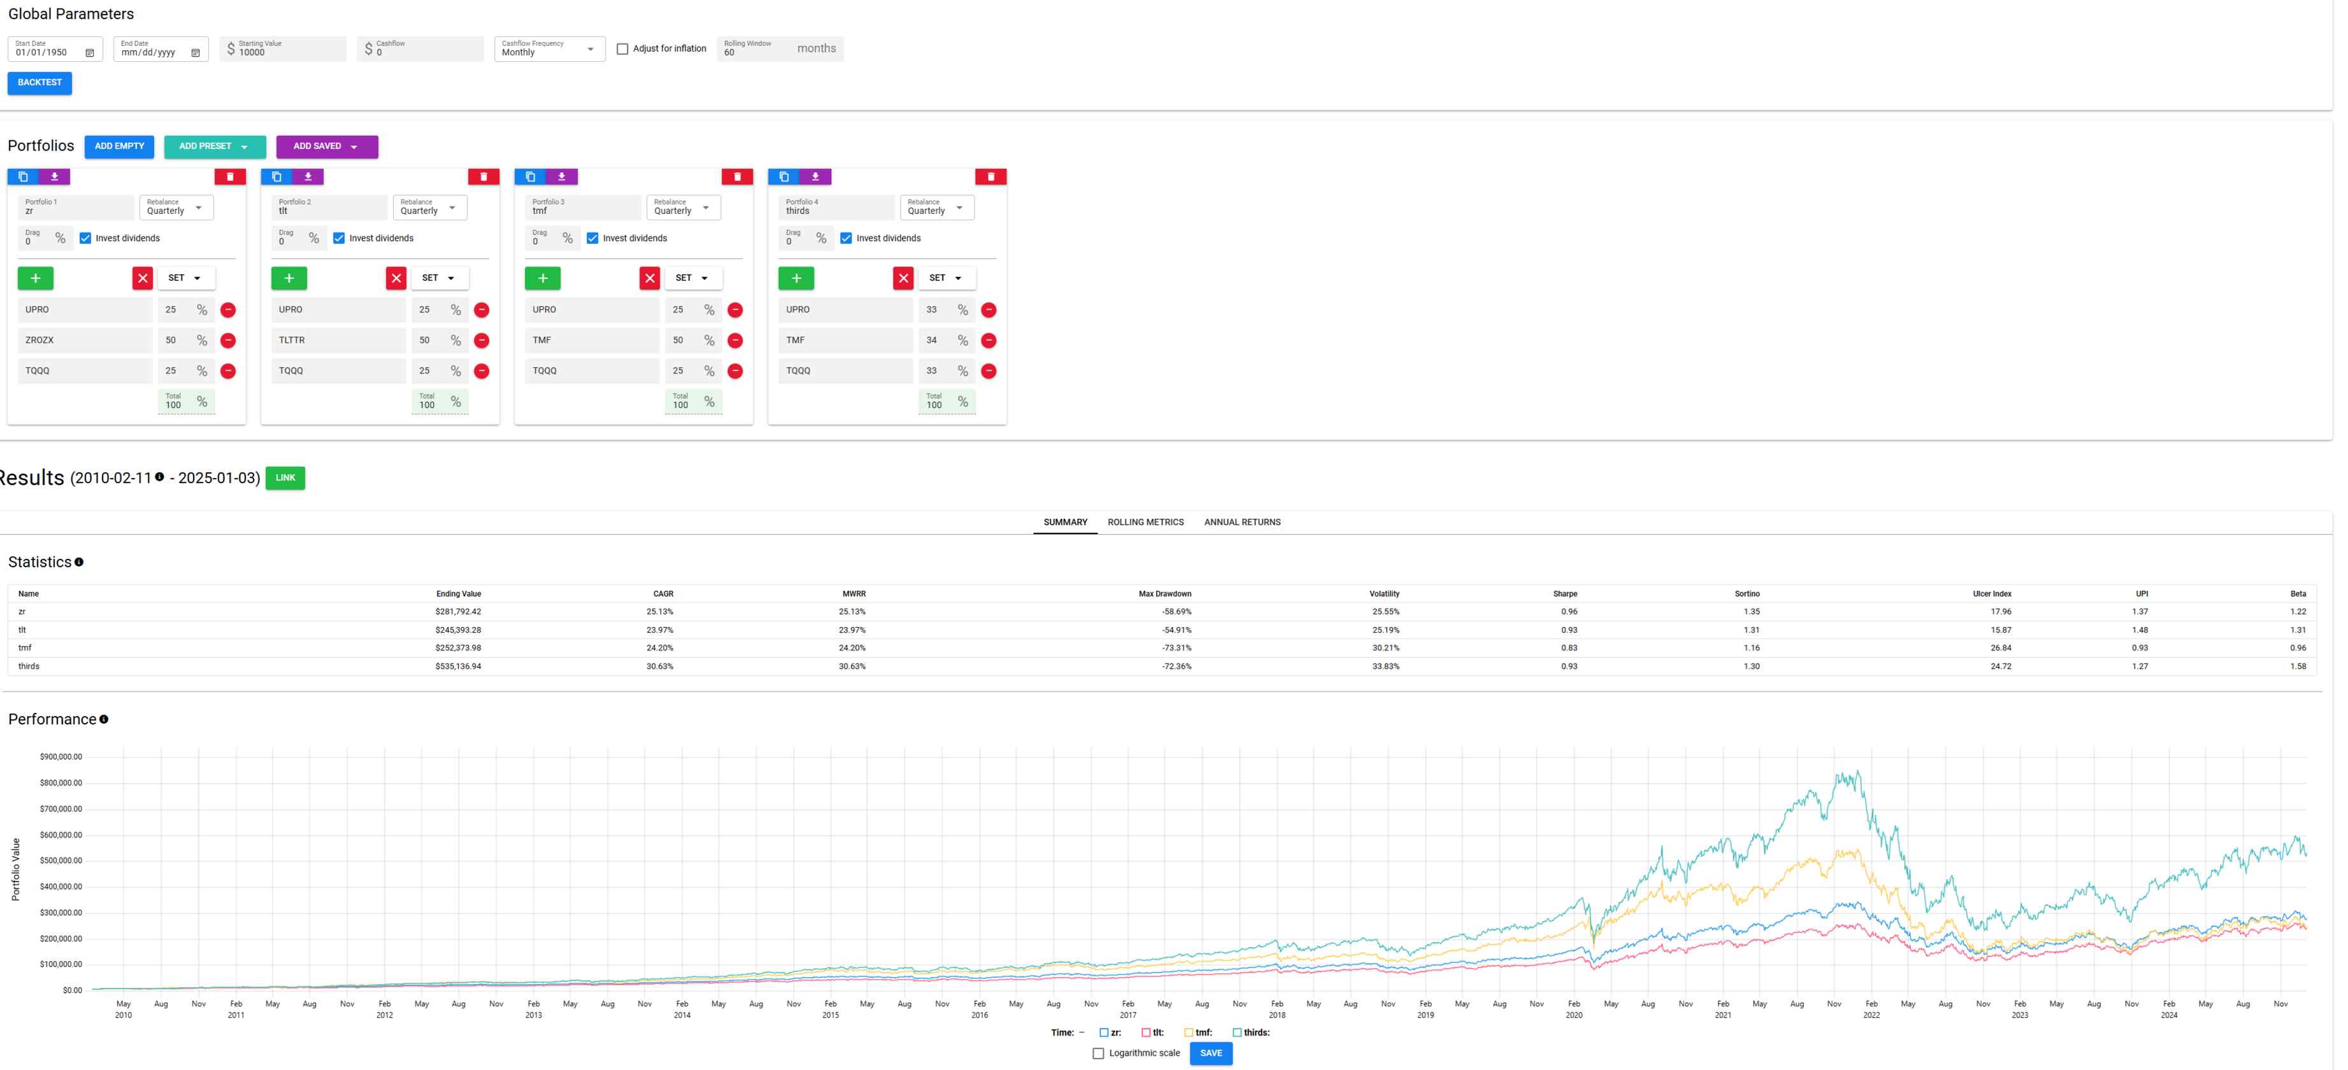
Task: Open the Rebalance Quarterly dropdown for the thirds portfolio
Action: [936, 208]
